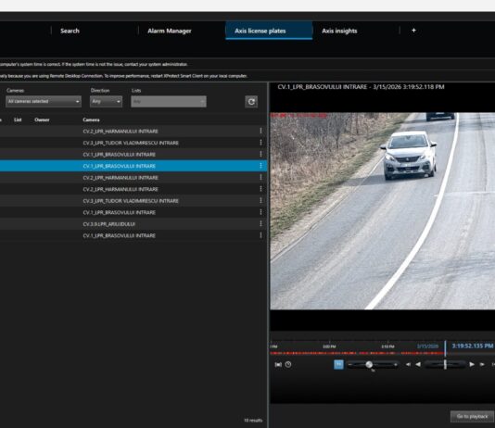Image resolution: width=495 pixels, height=428 pixels.
Task: Click the Go to playback button
Action: [472, 416]
